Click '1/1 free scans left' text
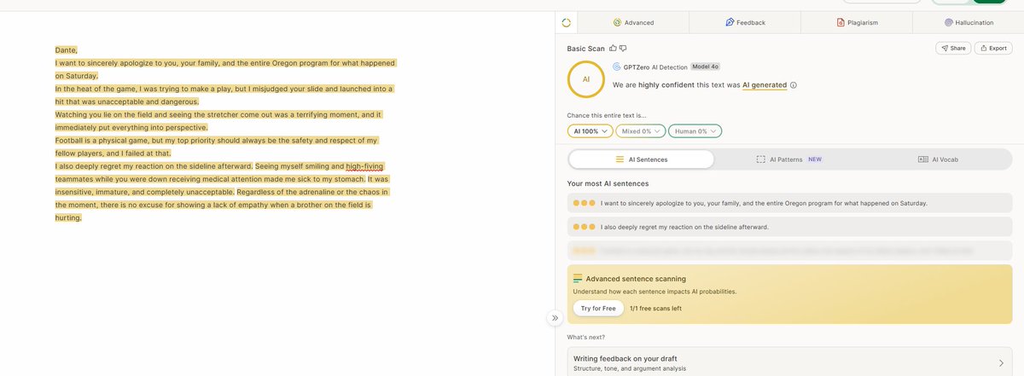This screenshot has width=1024, height=376. coord(655,309)
